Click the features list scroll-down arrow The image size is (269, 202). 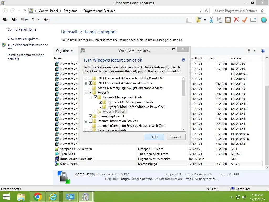183,129
